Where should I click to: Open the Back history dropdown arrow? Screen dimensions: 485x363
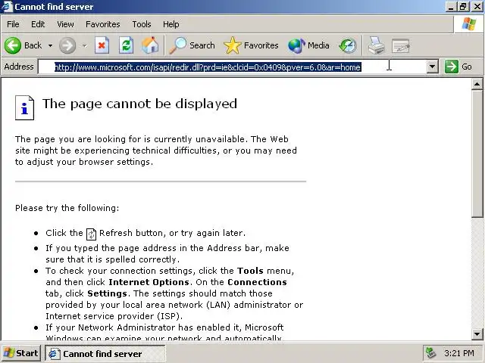(50, 45)
